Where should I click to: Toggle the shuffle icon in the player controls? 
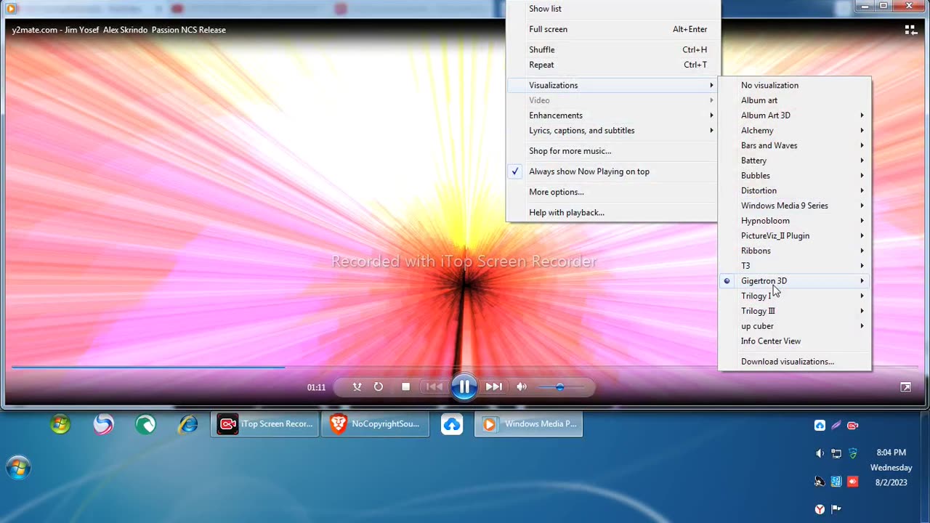click(357, 387)
